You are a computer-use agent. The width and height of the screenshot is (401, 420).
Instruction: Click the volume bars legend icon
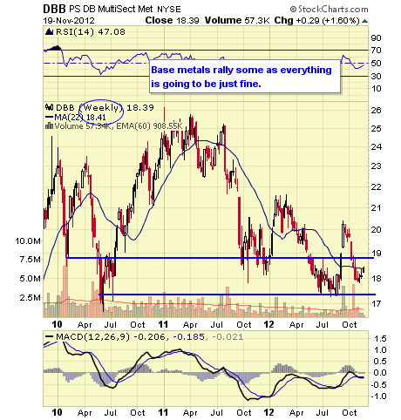(49, 126)
